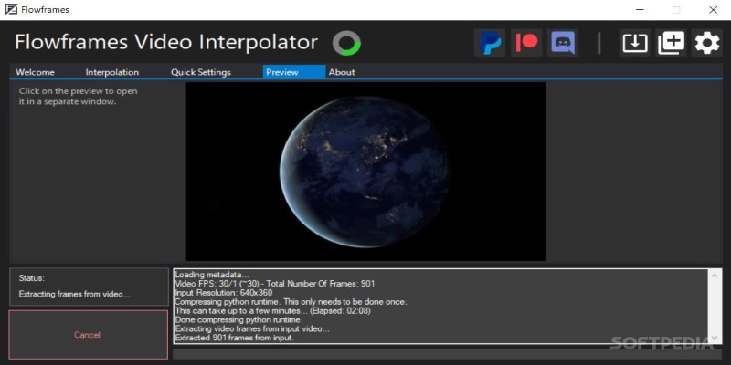Show the About tab
The height and width of the screenshot is (365, 731).
(x=342, y=72)
